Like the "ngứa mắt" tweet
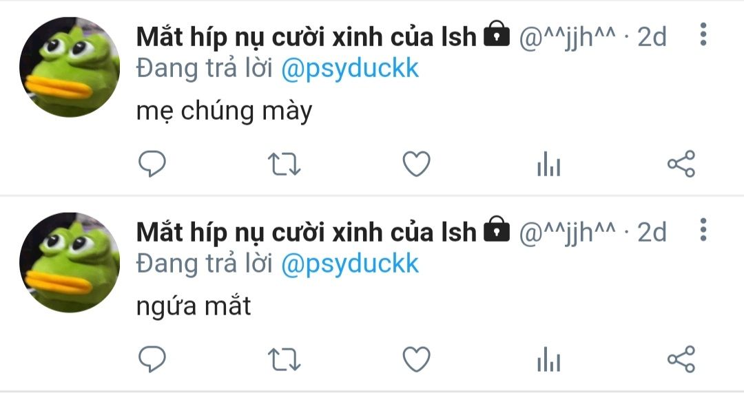Screen dimensions: 744x393 click(416, 359)
